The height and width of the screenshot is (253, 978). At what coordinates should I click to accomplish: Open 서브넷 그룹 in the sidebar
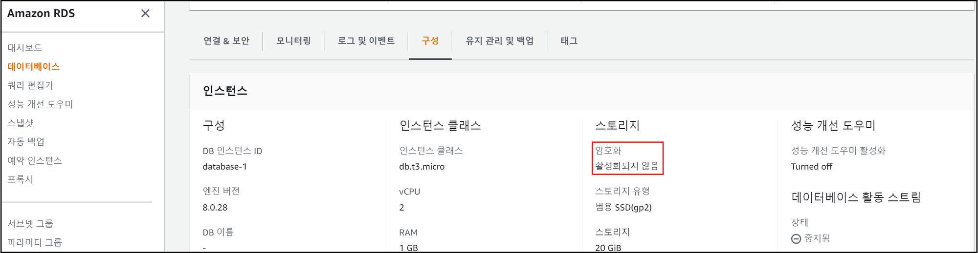click(30, 223)
